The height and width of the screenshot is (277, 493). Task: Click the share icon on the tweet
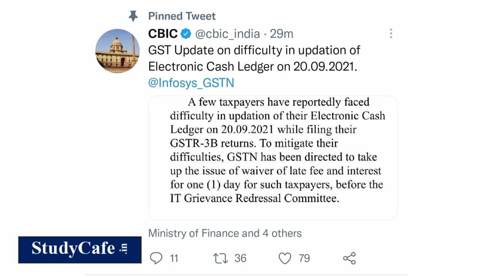pos(349,258)
